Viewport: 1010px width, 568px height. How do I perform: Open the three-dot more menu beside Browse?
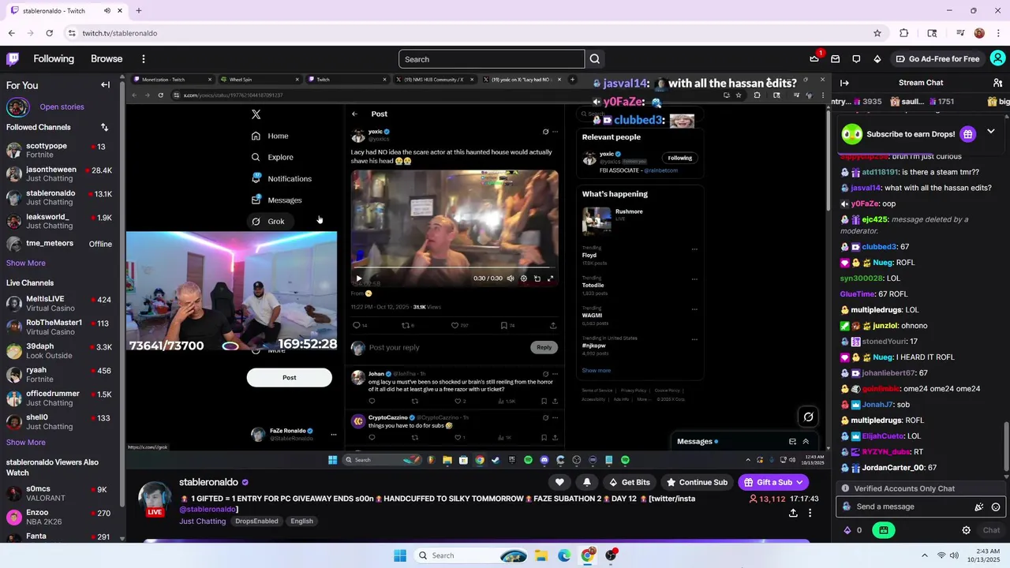tap(143, 59)
